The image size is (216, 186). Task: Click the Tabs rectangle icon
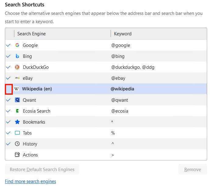[17, 133]
